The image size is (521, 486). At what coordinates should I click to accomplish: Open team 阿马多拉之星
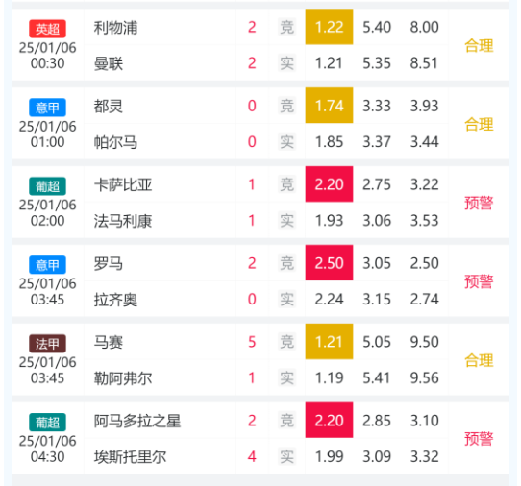(x=137, y=421)
